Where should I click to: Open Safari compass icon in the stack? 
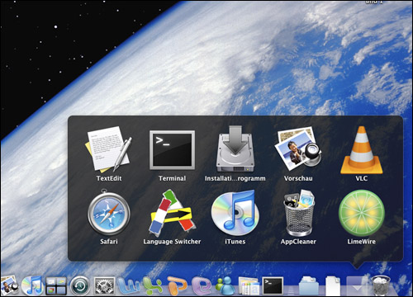point(109,213)
